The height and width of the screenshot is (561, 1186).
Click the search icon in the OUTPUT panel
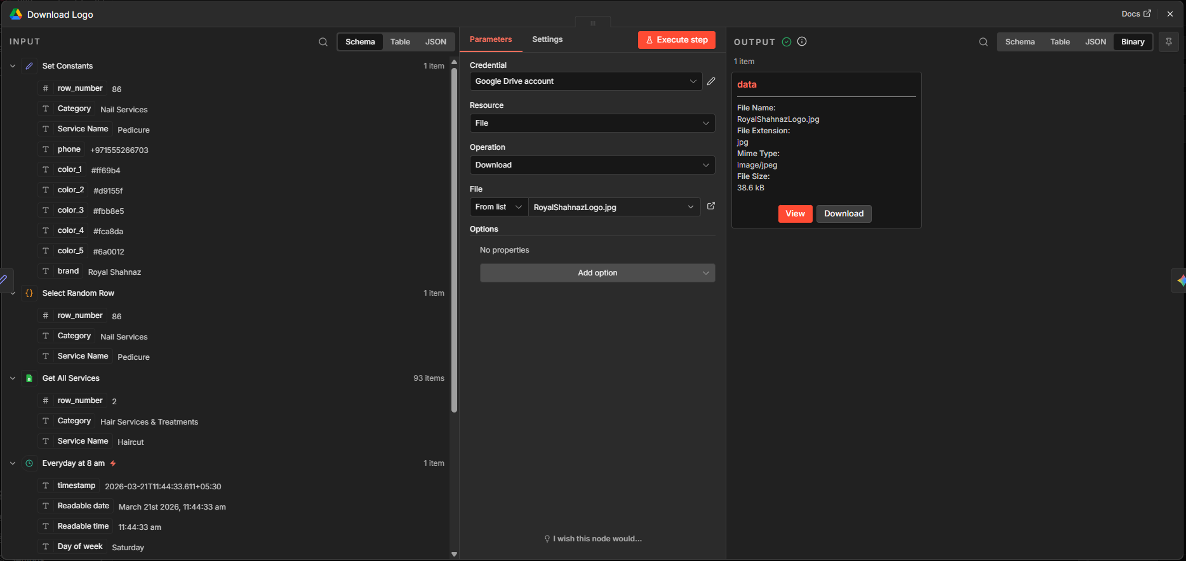983,42
